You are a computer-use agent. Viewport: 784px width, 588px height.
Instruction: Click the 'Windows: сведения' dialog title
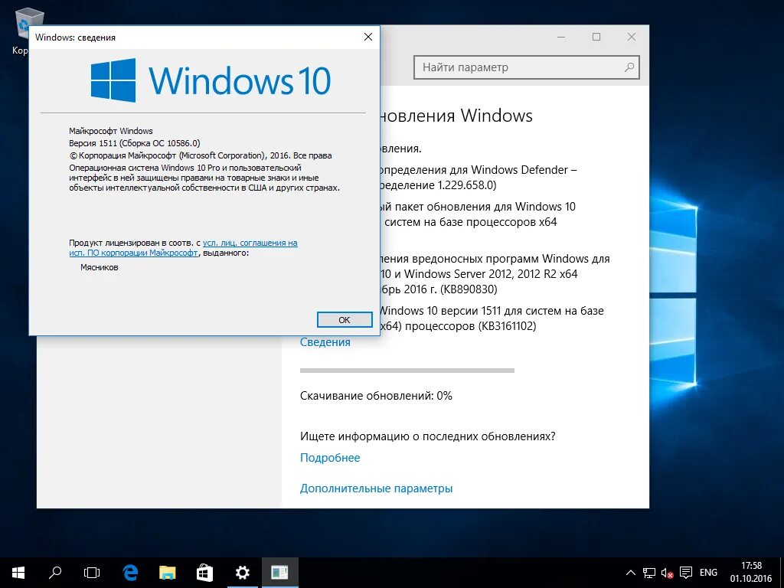pos(76,38)
